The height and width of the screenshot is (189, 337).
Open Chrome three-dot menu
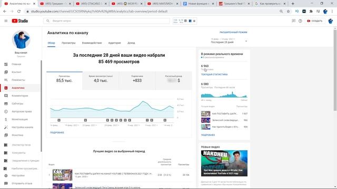[332, 12]
